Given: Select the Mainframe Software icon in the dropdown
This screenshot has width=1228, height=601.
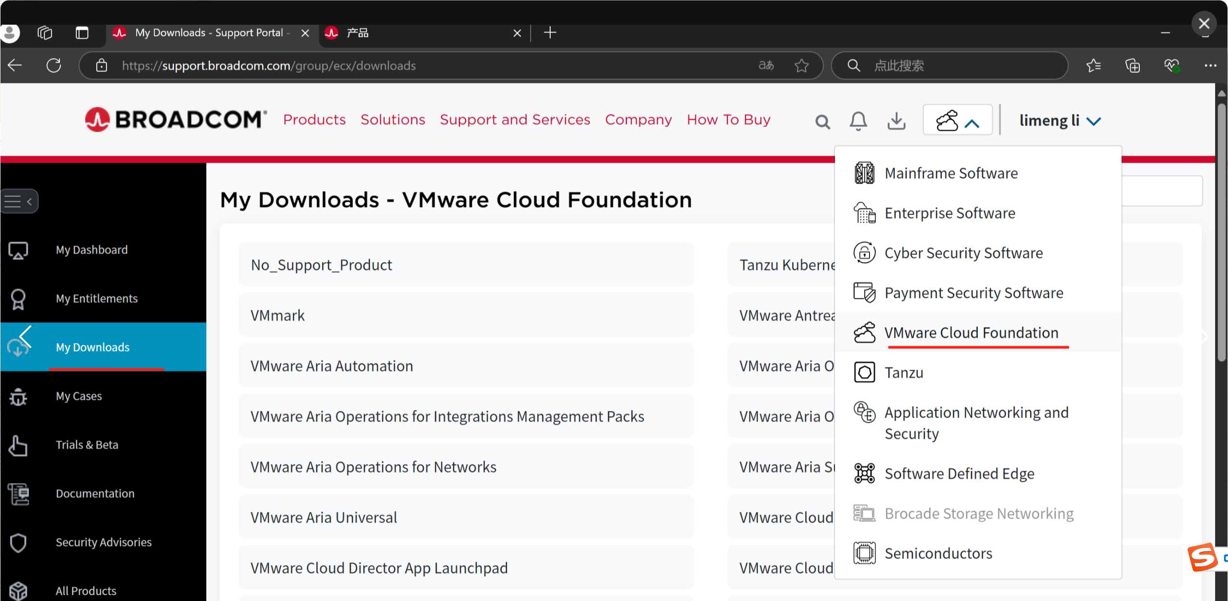Looking at the screenshot, I should tap(864, 173).
